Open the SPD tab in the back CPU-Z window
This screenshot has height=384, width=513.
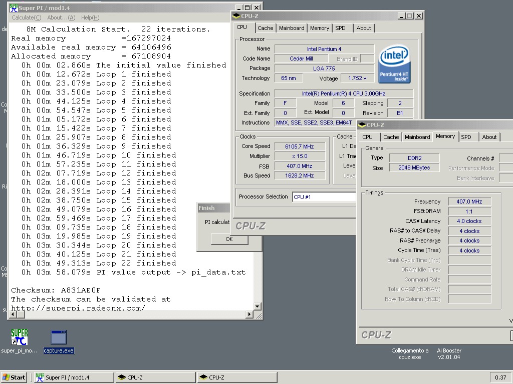coord(341,28)
